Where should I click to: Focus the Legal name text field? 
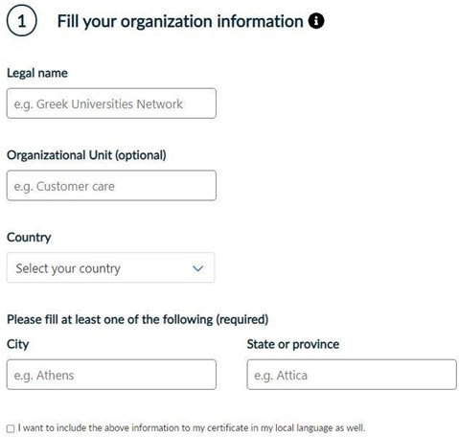(111, 103)
